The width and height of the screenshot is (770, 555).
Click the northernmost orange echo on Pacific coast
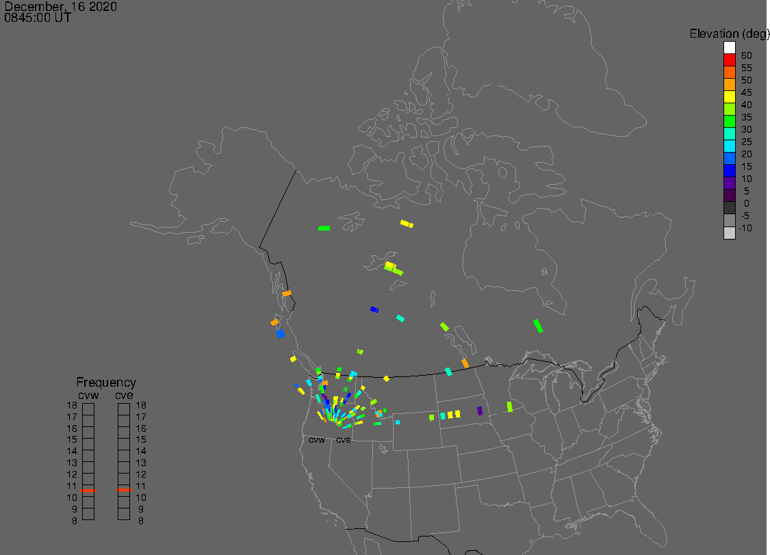[x=286, y=293]
